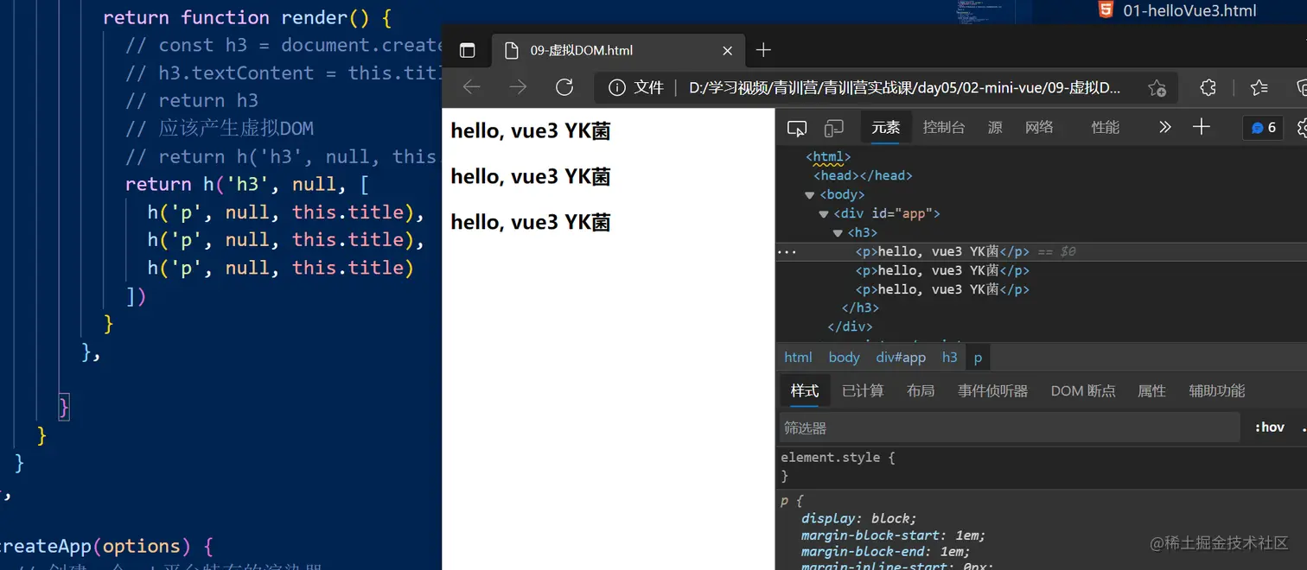This screenshot has width=1307, height=570.
Task: Click the address bar URL text
Action: click(x=904, y=87)
